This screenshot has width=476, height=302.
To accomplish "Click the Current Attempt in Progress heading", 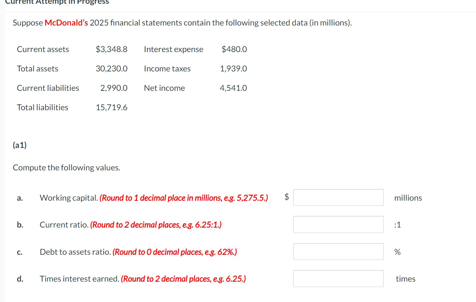I will coord(57,2).
